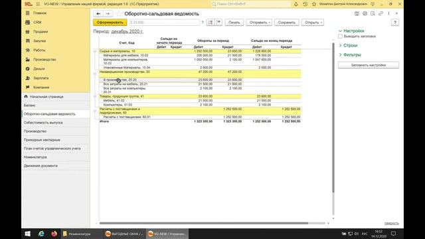Screen dimensions: 425x239
Task: Click the Зарплата section icon
Action: tap(28, 78)
